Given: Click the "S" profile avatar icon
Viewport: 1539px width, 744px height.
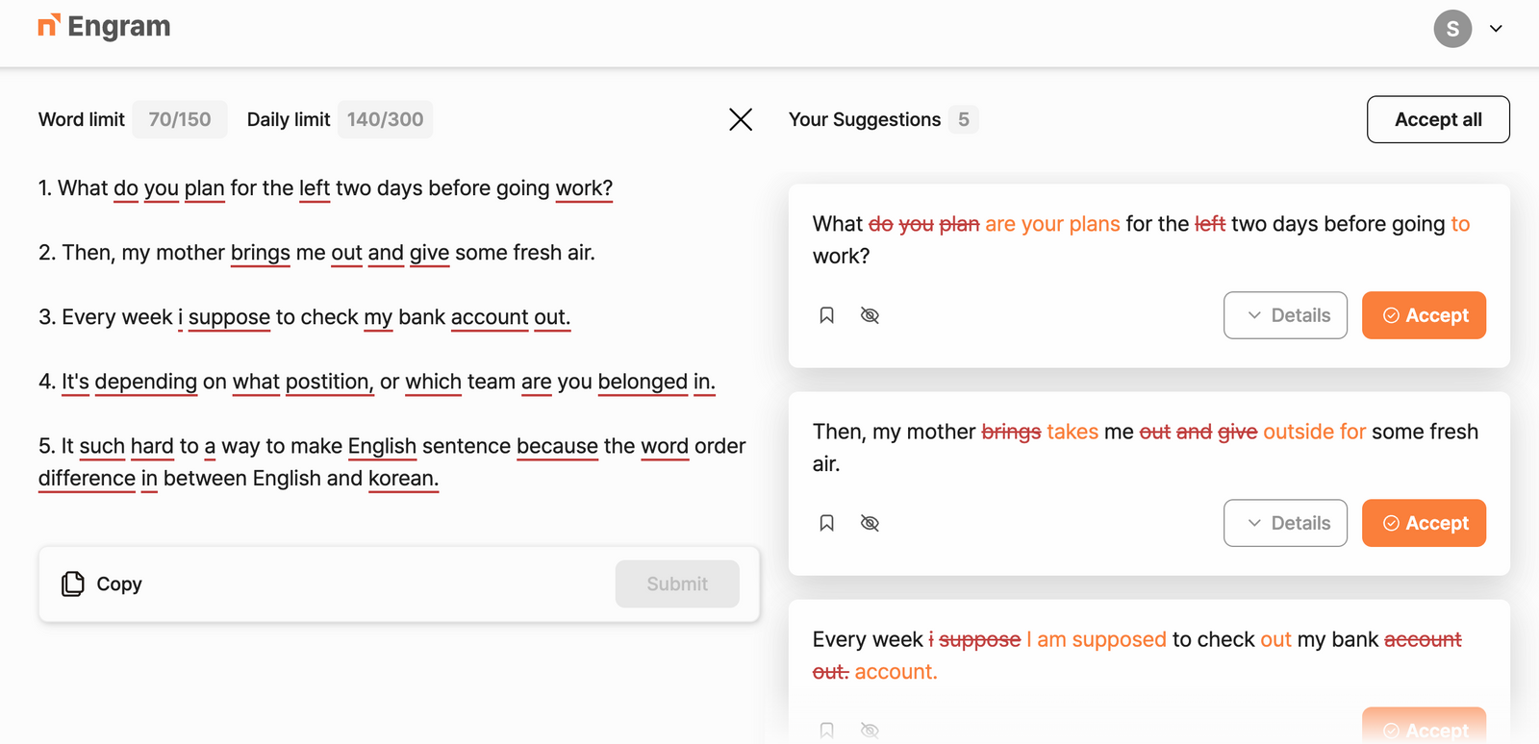Looking at the screenshot, I should point(1452,29).
